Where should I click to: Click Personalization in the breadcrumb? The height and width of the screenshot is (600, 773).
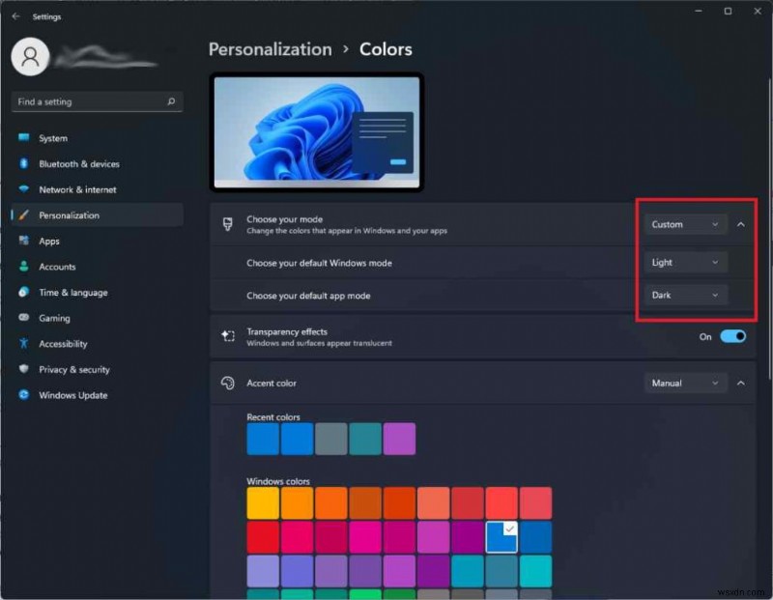coord(270,48)
